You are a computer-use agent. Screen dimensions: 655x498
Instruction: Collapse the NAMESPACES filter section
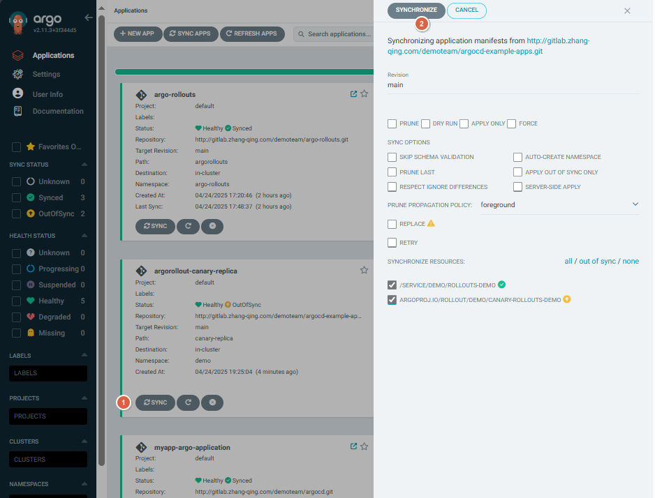click(x=84, y=484)
